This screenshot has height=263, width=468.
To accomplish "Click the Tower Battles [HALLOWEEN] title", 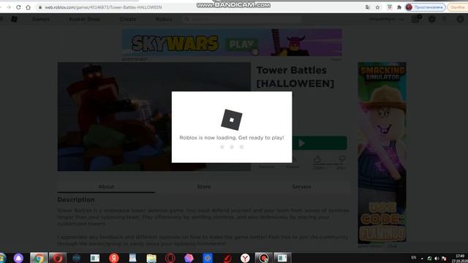I will click(x=295, y=77).
